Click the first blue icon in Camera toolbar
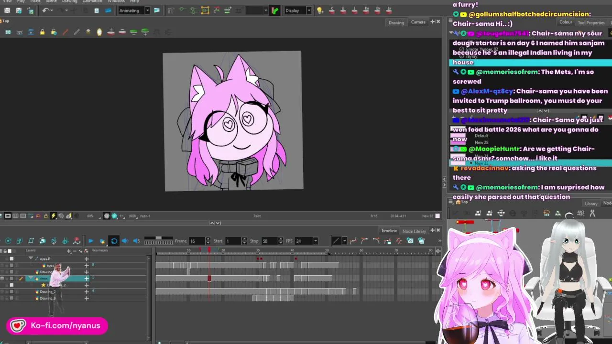612x344 pixels. point(8,32)
